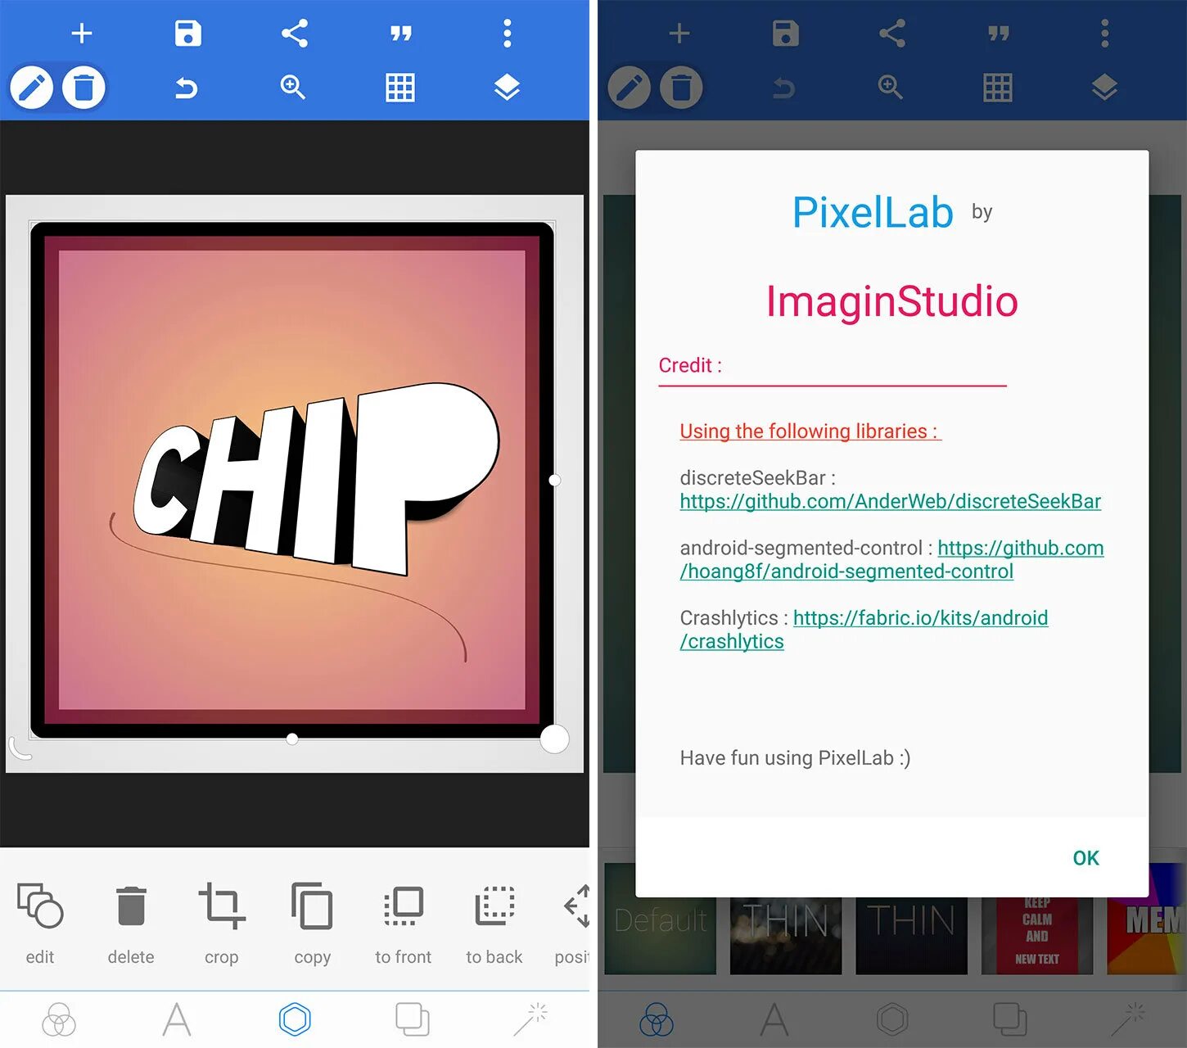Click the large corner resize handle of the frame
Image resolution: width=1187 pixels, height=1048 pixels.
(x=554, y=739)
